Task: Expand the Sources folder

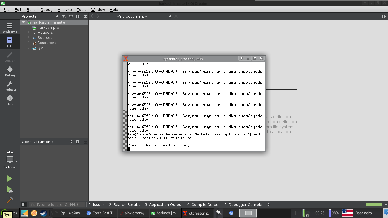Action: tap(28, 38)
